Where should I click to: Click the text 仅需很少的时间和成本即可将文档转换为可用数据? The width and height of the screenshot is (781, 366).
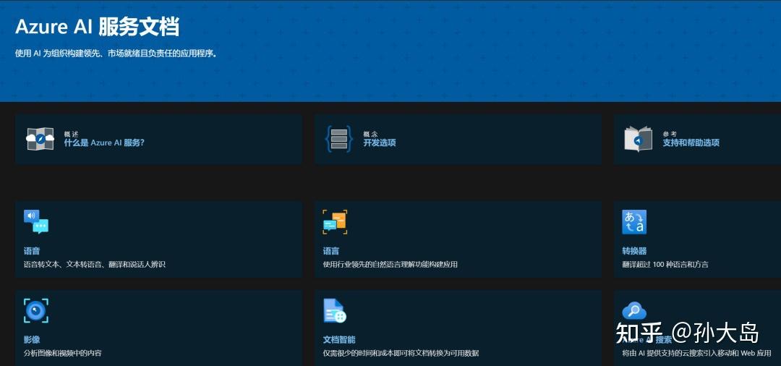(401, 353)
